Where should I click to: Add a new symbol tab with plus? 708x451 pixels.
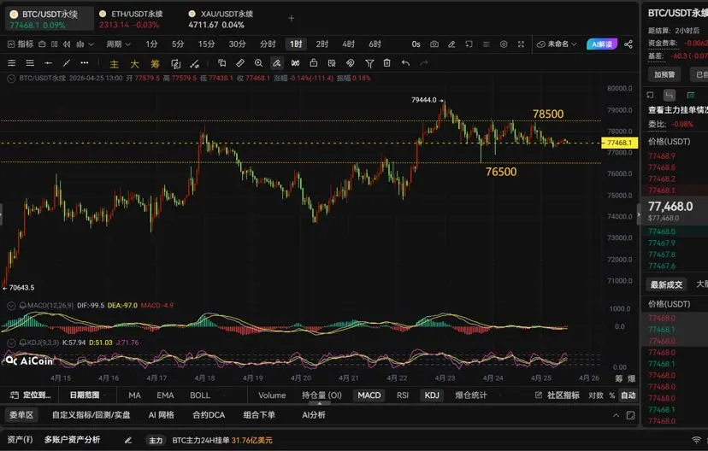(292, 19)
